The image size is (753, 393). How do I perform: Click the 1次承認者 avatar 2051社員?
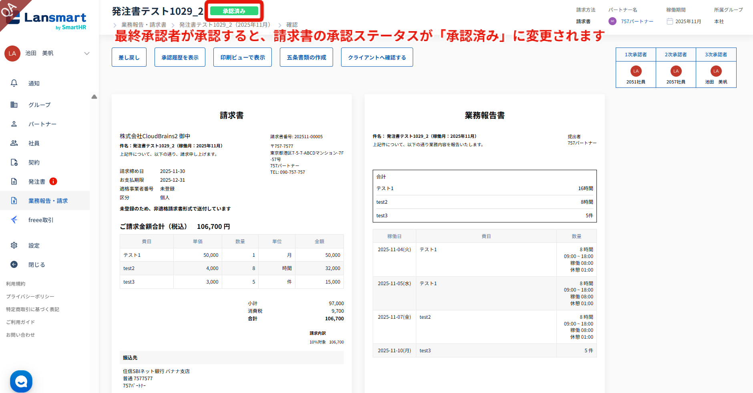tap(636, 71)
